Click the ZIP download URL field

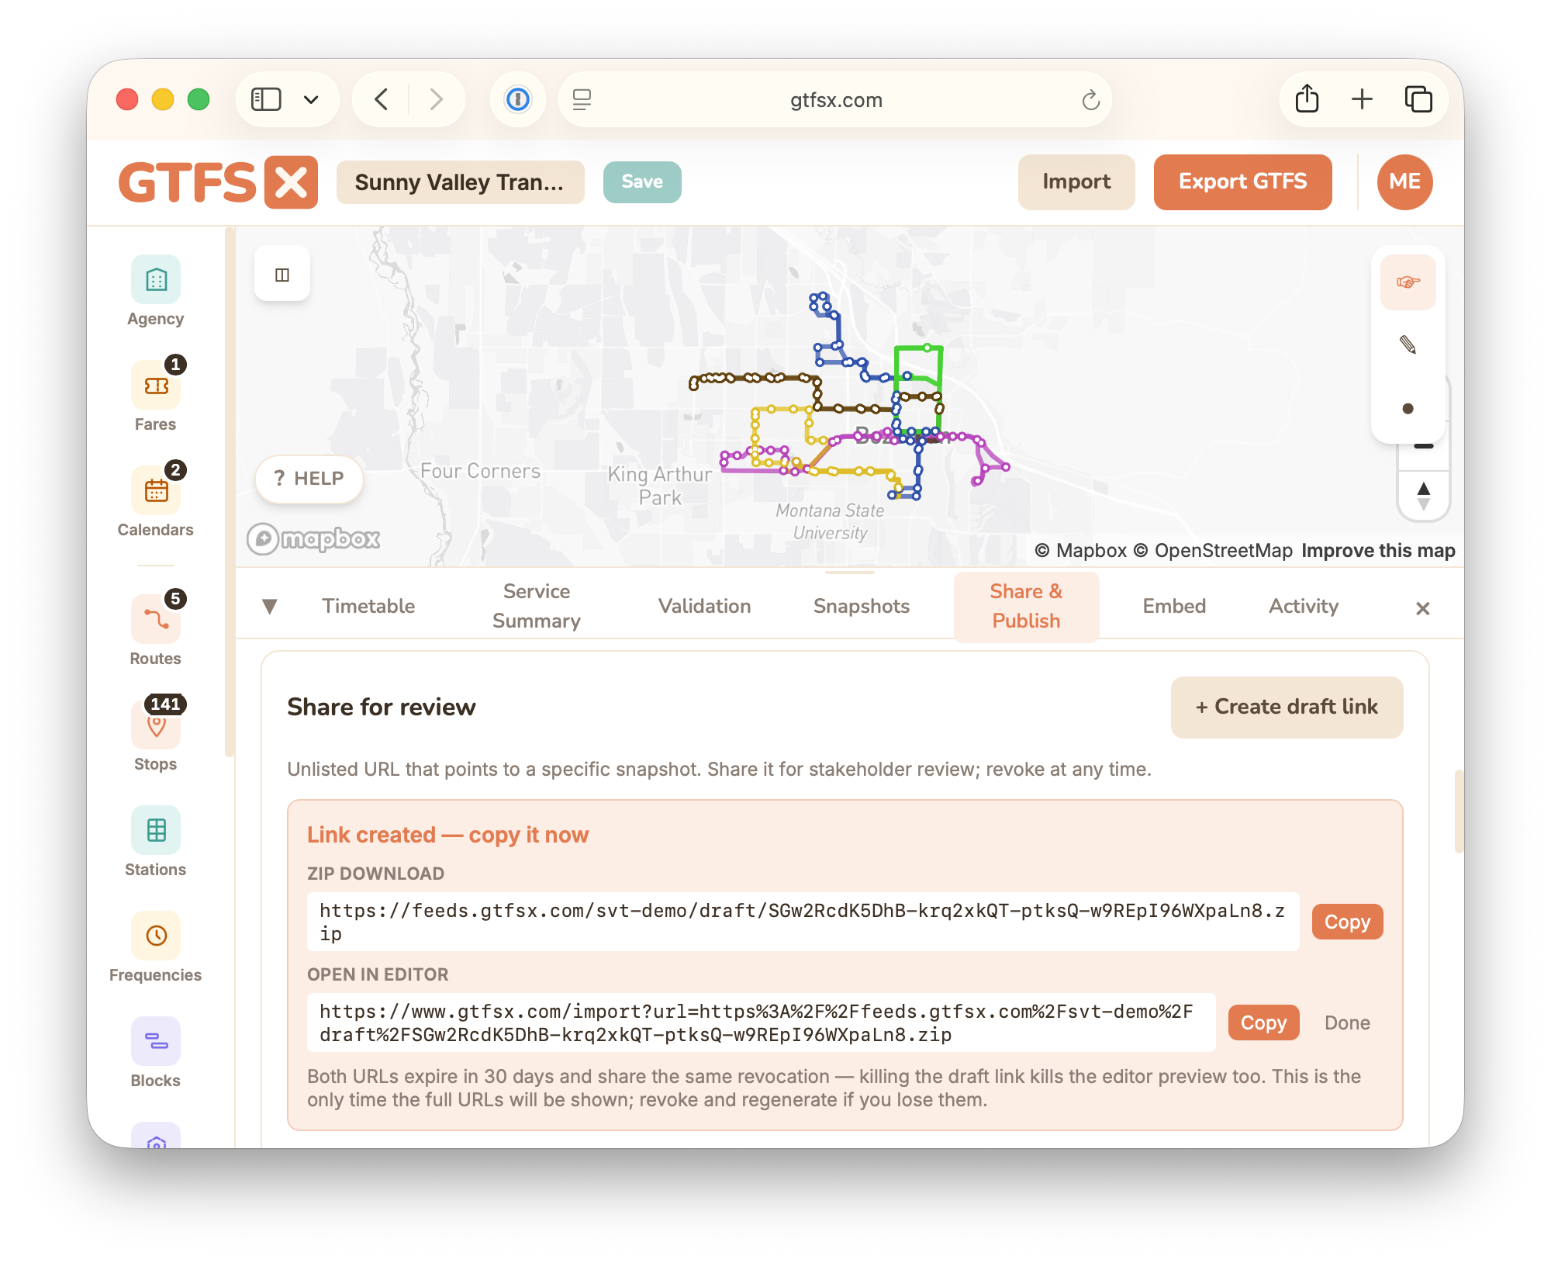tap(803, 922)
